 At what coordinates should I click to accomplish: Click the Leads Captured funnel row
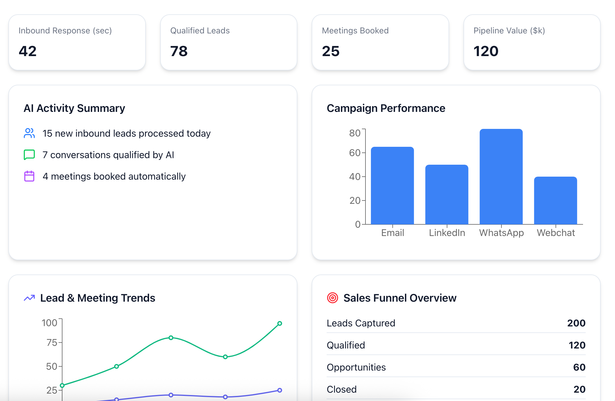tap(456, 323)
